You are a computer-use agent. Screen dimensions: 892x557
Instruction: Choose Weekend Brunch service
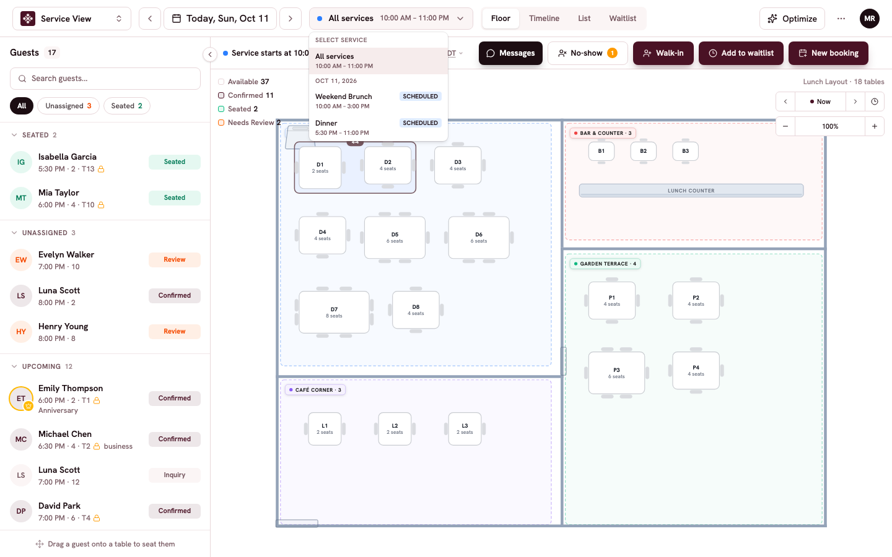coord(378,101)
